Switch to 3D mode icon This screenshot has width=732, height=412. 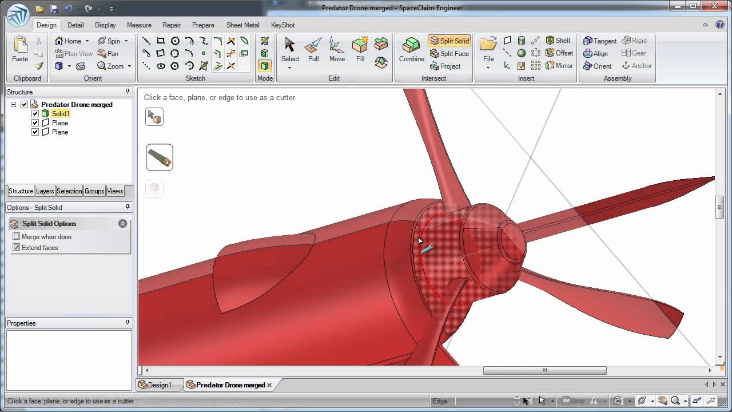point(265,66)
